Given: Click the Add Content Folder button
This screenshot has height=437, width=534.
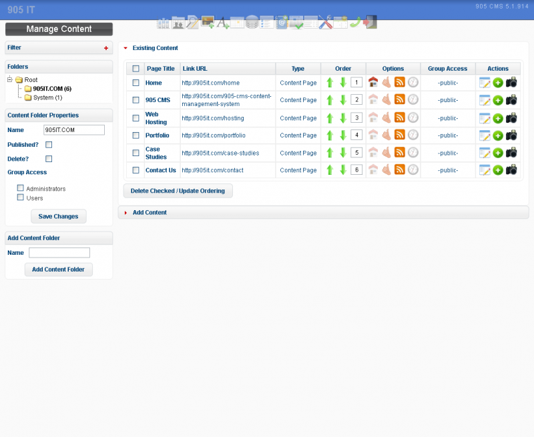Looking at the screenshot, I should tap(58, 270).
